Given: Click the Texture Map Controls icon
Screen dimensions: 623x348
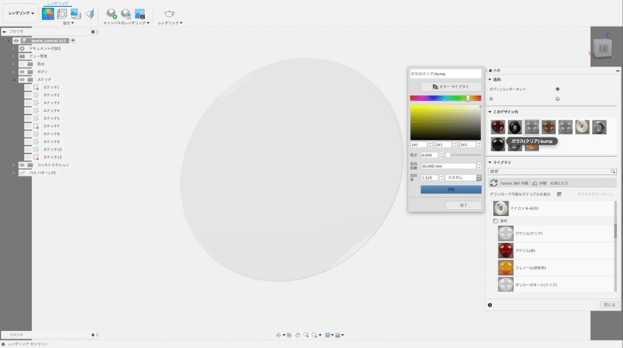Looking at the screenshot, I should coord(90,14).
